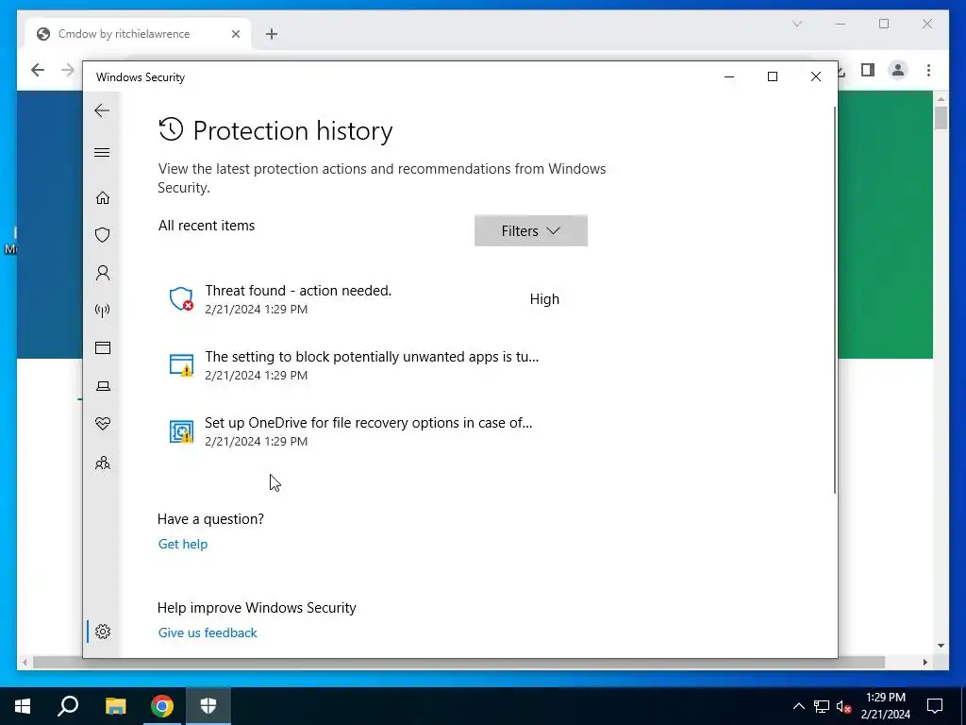The image size is (966, 725).
Task: Open Chrome three-dot menu
Action: tap(928, 70)
